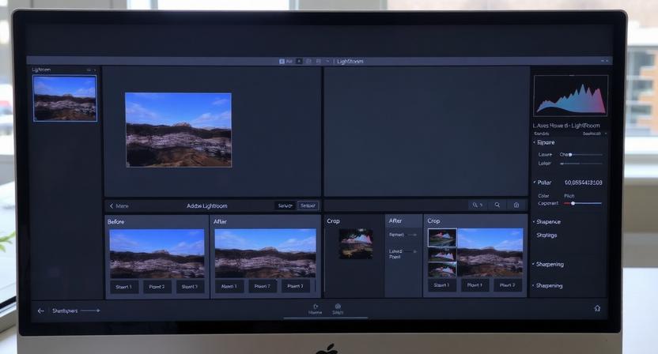
Task: Adjust the red-blue slider under Polar section
Action: (583, 203)
